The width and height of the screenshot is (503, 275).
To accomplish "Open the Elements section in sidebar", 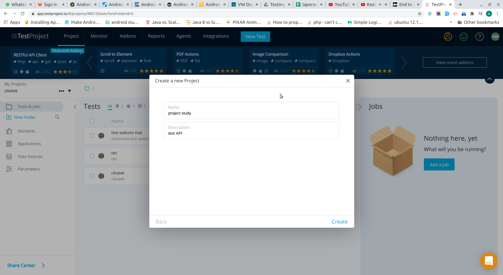I will click(26, 131).
